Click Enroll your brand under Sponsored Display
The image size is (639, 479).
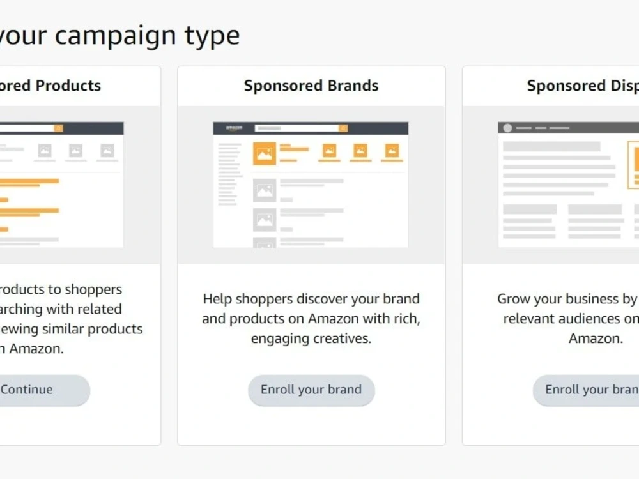(x=586, y=390)
